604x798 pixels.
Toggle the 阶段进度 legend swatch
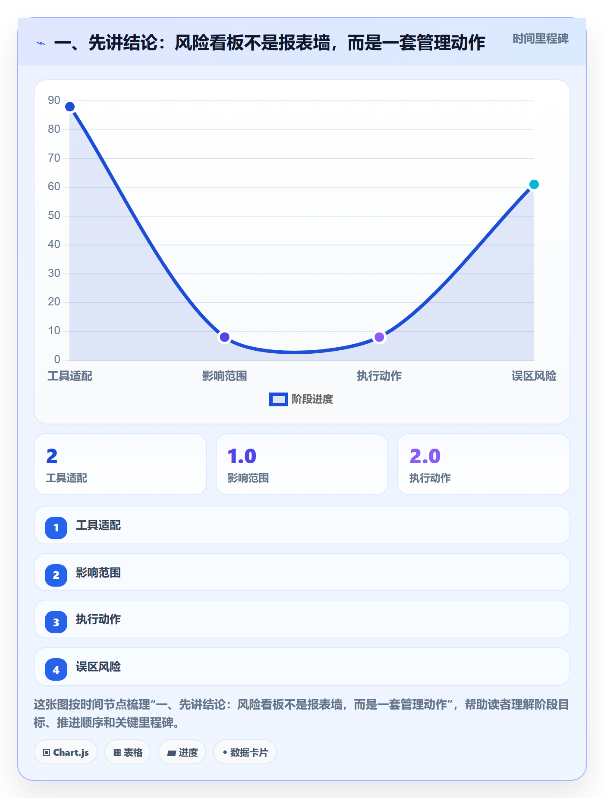(x=279, y=399)
